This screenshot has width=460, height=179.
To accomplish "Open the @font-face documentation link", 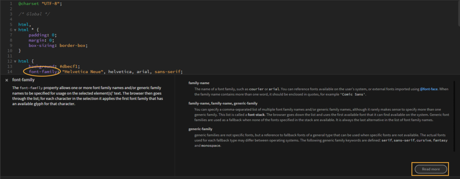I will (x=429, y=89).
